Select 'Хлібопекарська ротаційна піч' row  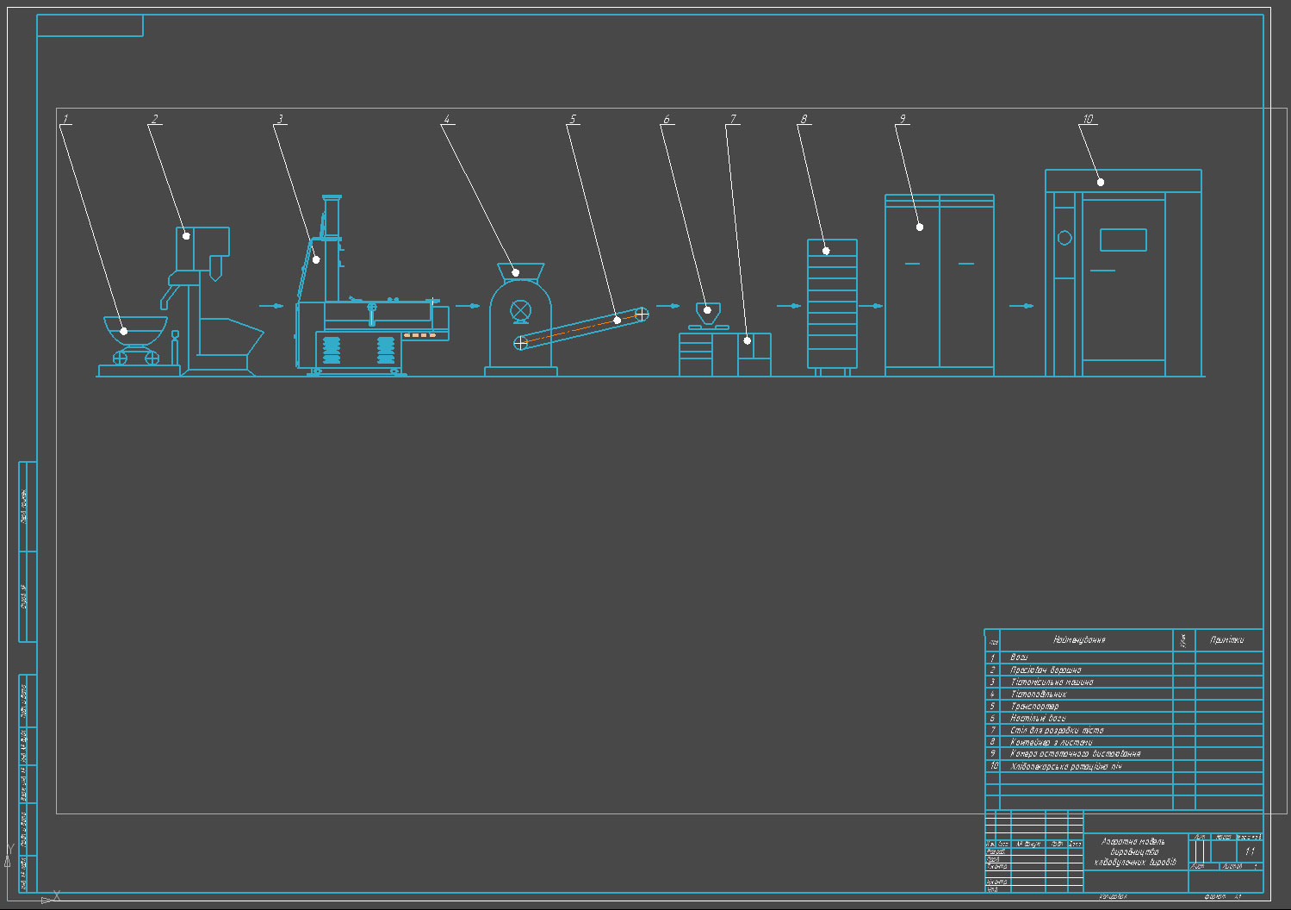click(x=1066, y=766)
